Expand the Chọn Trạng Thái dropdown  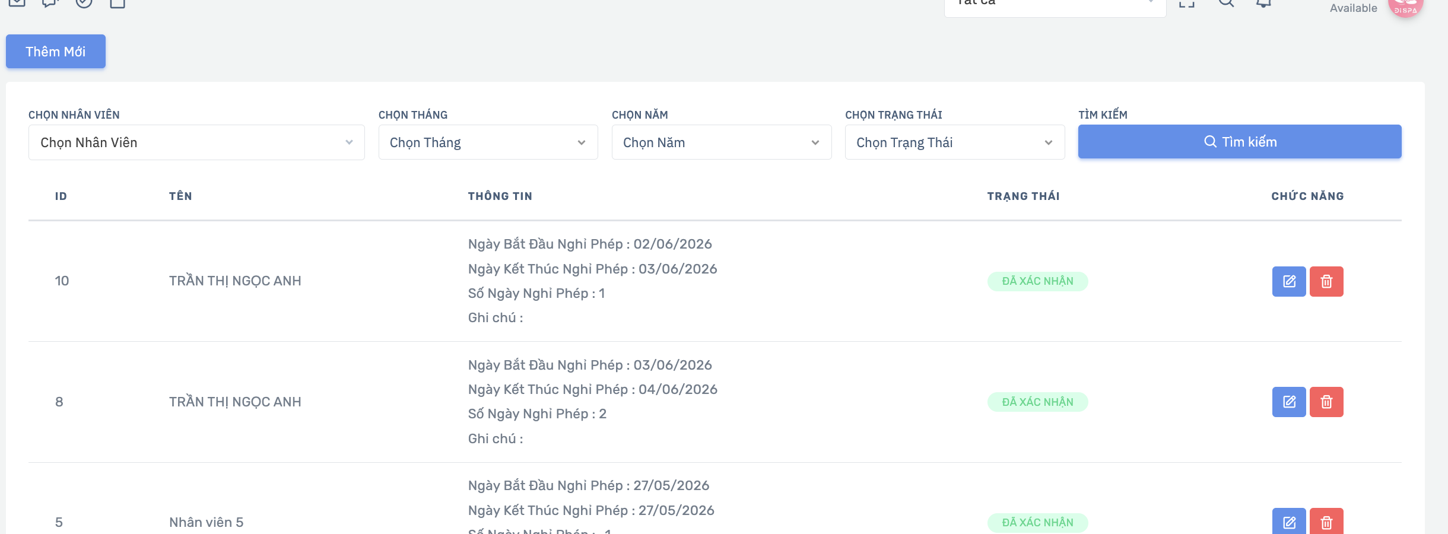pyautogui.click(x=955, y=142)
